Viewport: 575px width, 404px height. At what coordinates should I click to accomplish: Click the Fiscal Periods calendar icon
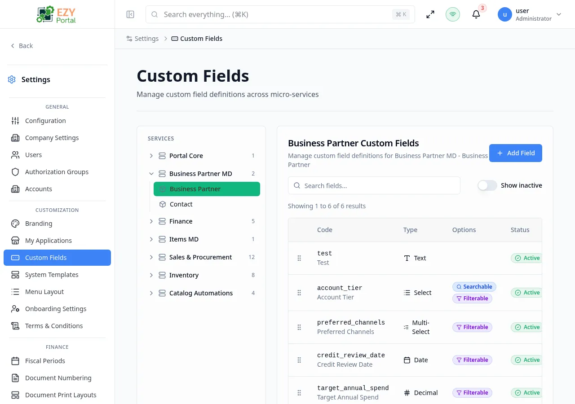pyautogui.click(x=15, y=361)
